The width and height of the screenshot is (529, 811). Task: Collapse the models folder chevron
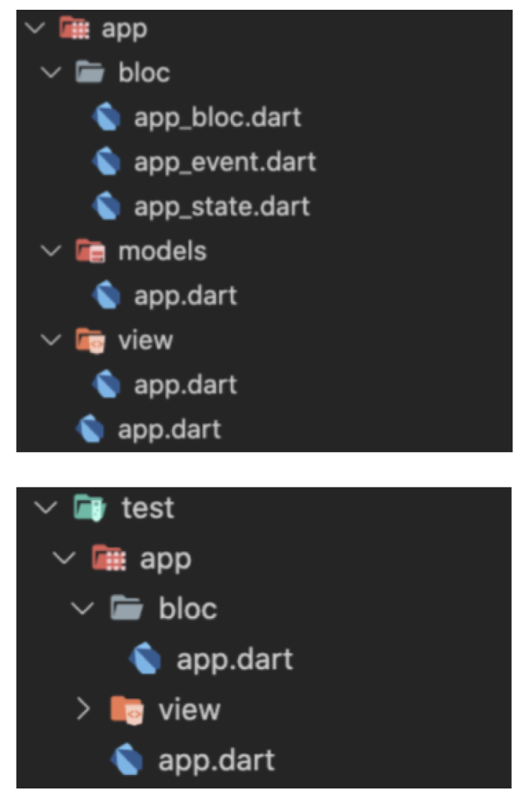tap(51, 251)
